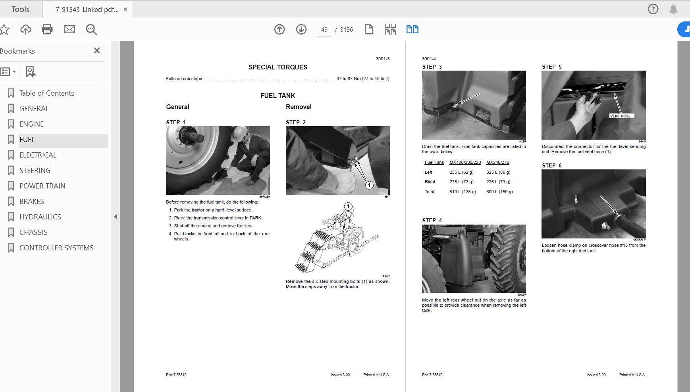This screenshot has height=392, width=690.
Task: Navigate to POWER TRAIN bookmark
Action: (x=42, y=186)
